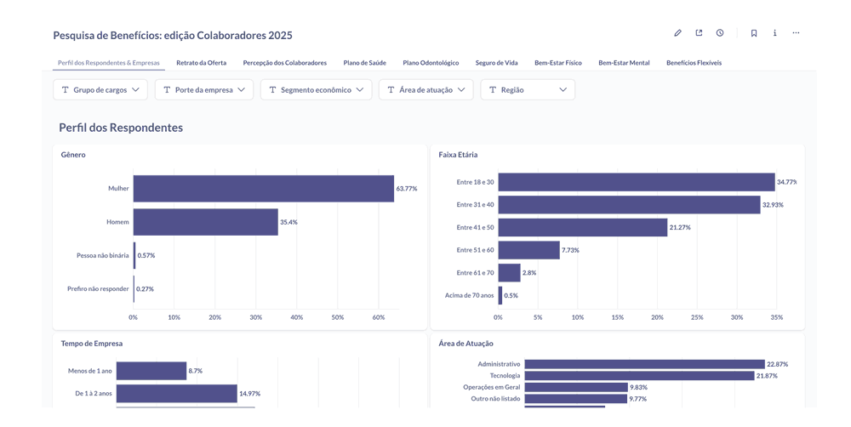Expand the Grupo de cargos filter
The image size is (851, 427).
coord(100,90)
